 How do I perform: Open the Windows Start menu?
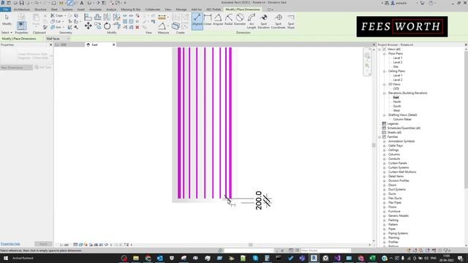[5, 258]
